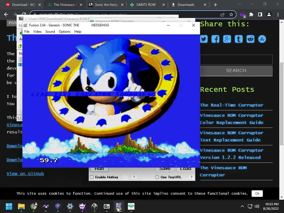Click the help button next to Enable Hotkey
The width and height of the screenshot is (284, 213).
(x=134, y=177)
